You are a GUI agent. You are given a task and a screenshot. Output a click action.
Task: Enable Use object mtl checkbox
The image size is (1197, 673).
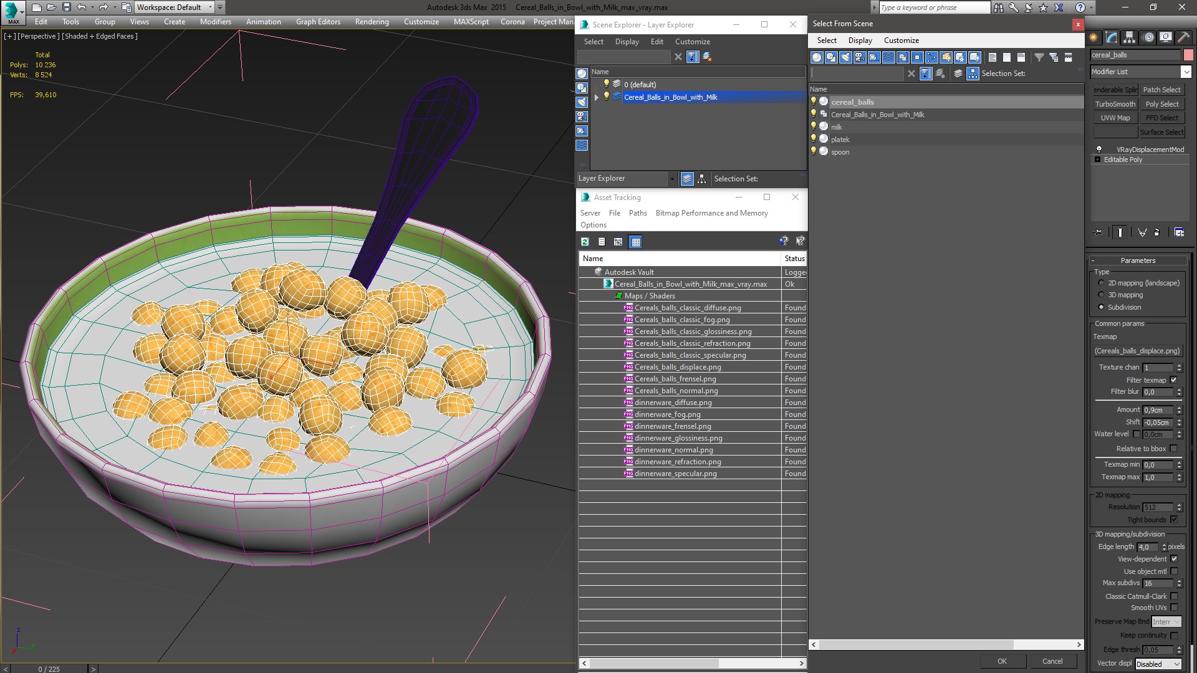(1174, 571)
